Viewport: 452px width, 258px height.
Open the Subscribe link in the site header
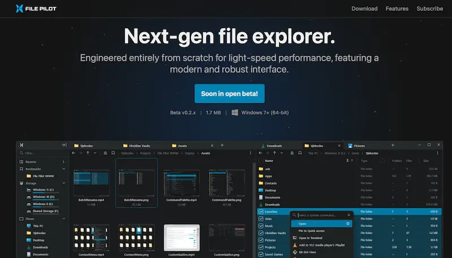click(x=429, y=8)
